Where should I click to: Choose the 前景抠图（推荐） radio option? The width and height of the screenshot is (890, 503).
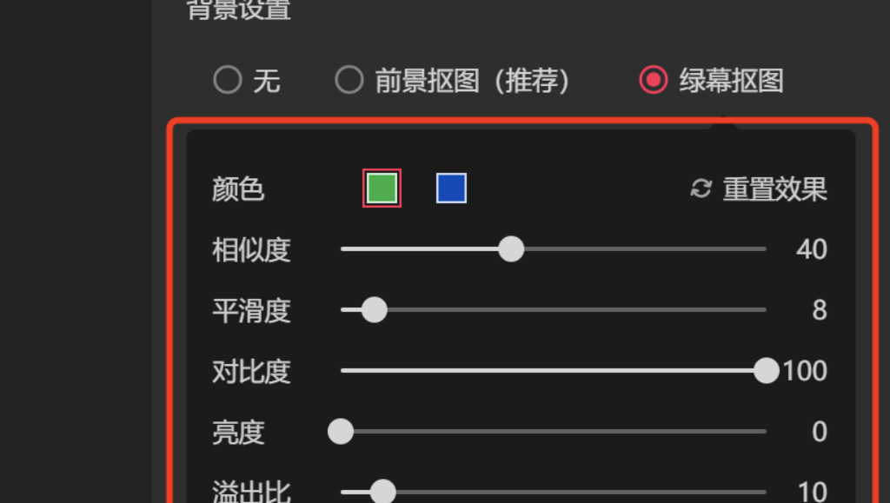coord(349,81)
